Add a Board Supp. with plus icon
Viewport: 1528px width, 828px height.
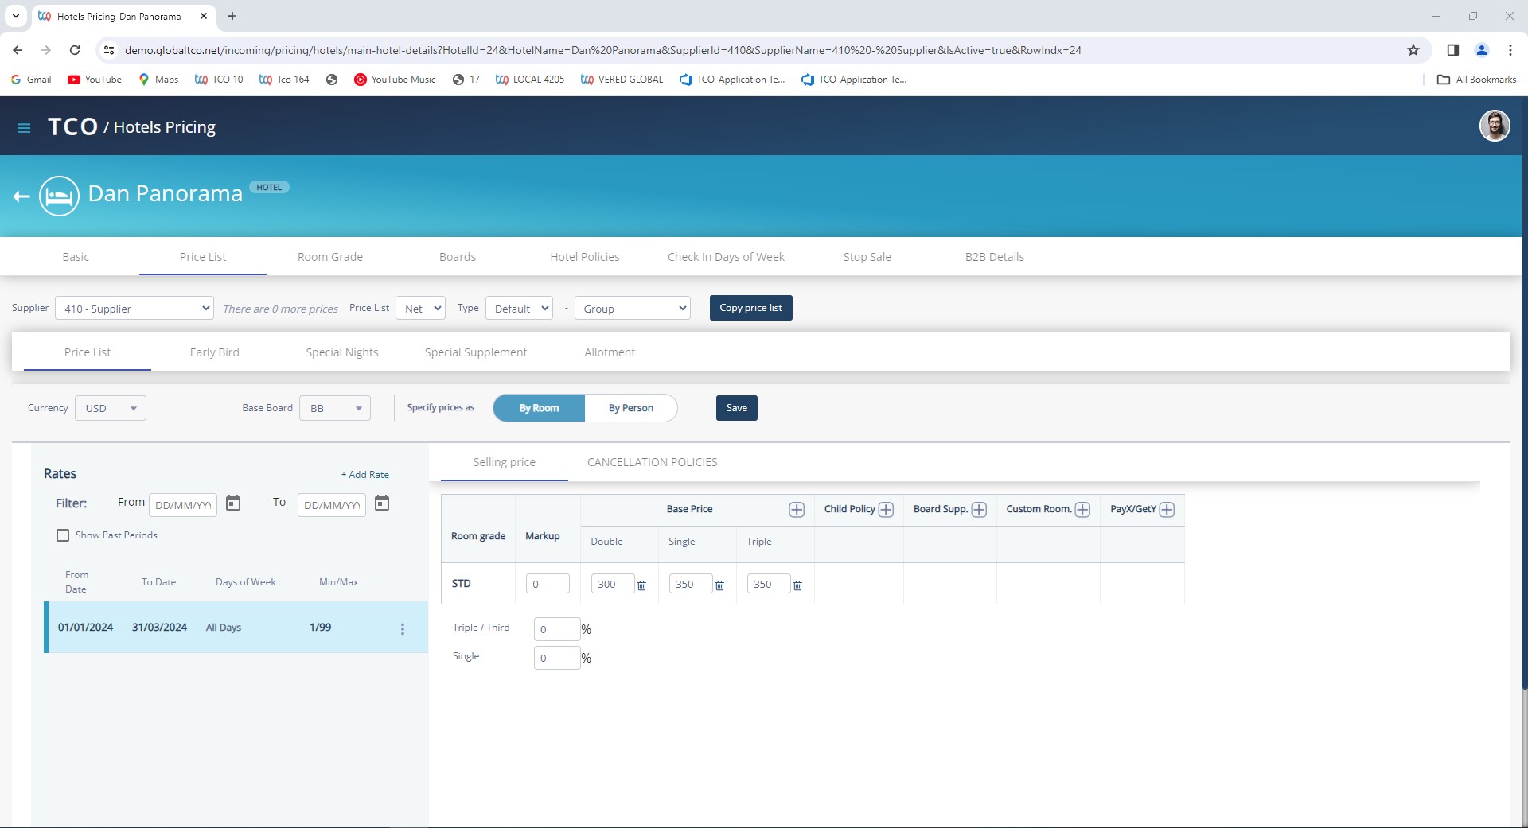[x=979, y=510]
